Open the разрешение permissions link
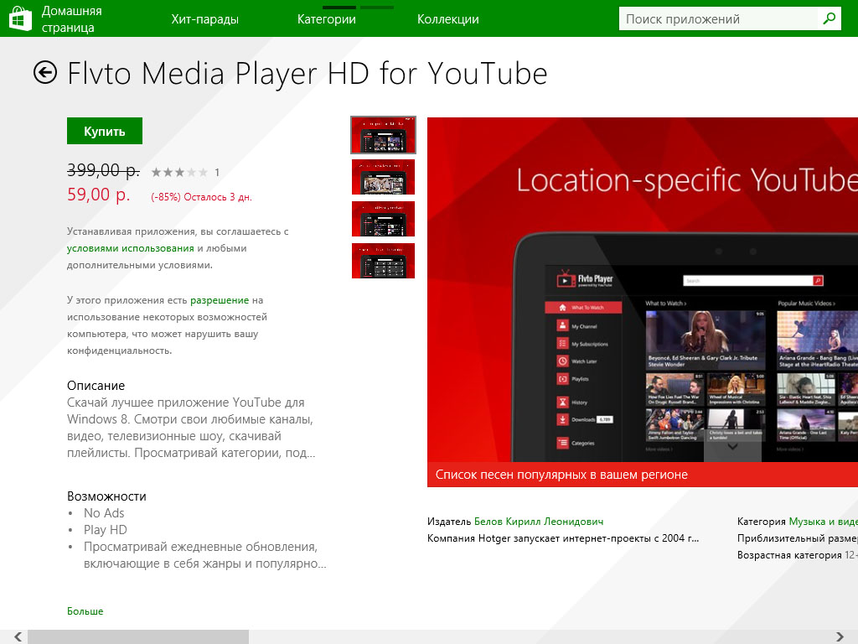Screen dimensions: 858x644 coord(220,300)
